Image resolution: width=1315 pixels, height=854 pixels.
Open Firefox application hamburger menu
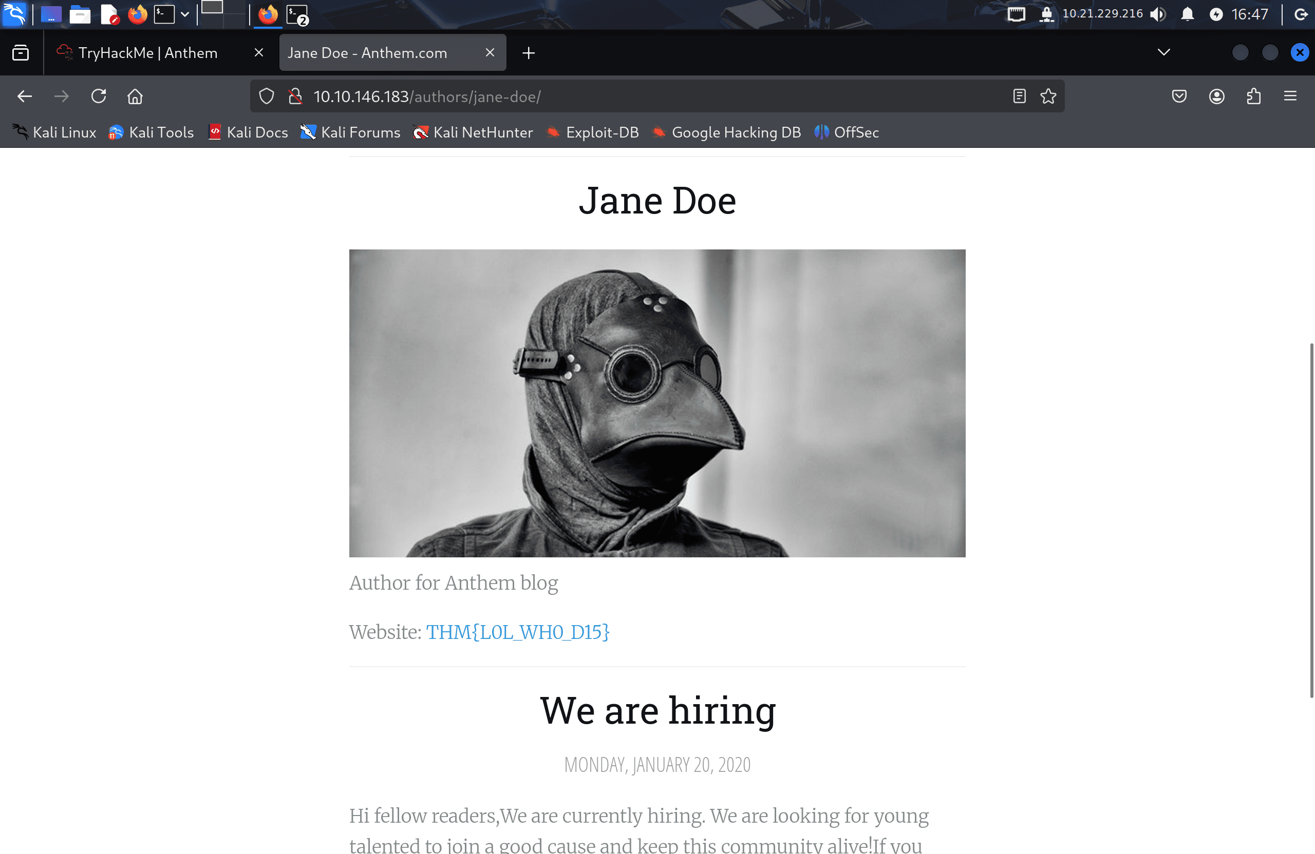coord(1290,96)
